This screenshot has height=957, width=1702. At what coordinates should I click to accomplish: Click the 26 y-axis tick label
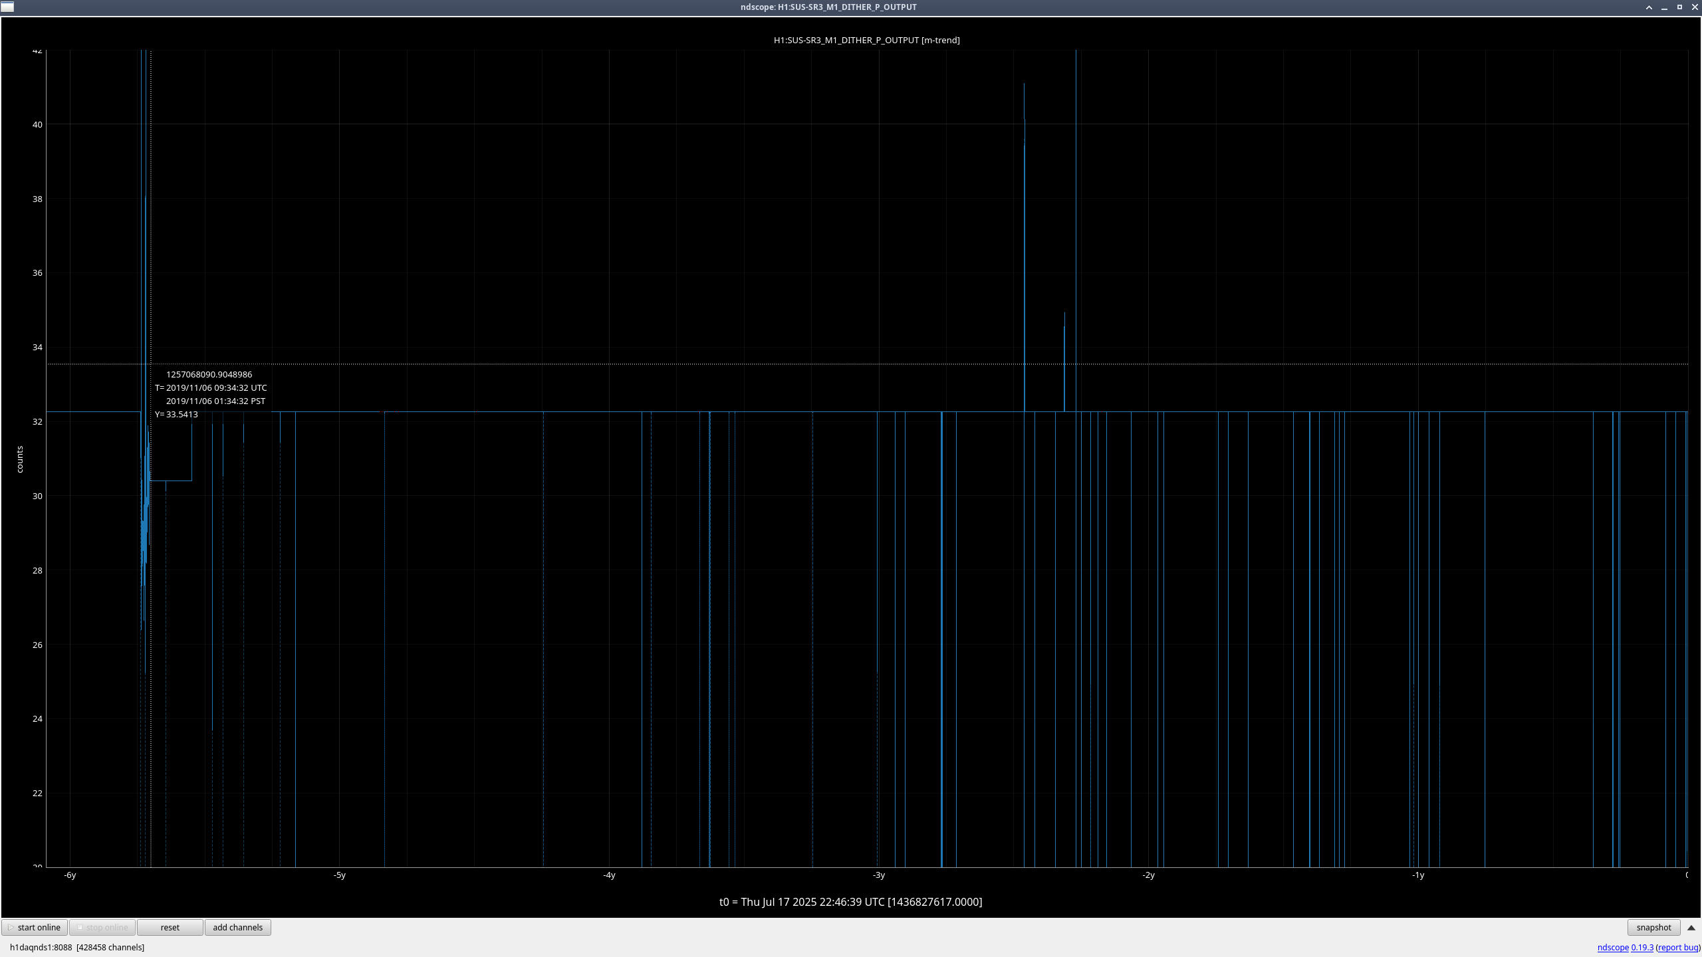click(37, 645)
